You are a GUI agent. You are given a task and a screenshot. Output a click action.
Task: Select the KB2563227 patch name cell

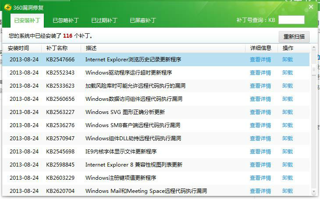point(60,112)
